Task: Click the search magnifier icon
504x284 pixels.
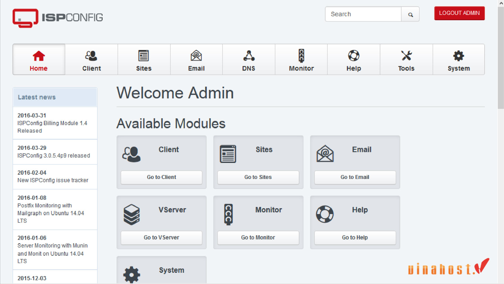Action: click(x=410, y=15)
